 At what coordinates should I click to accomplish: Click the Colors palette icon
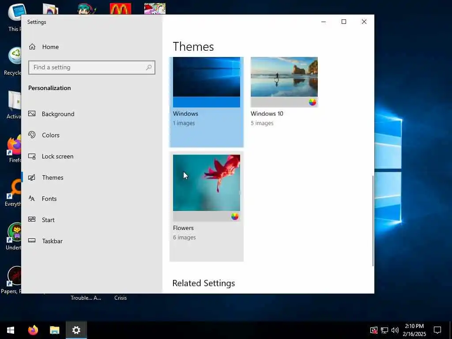[x=32, y=135]
